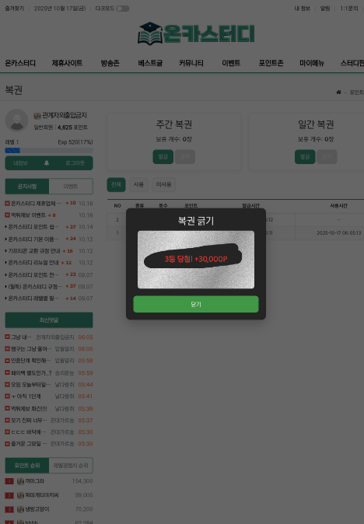The image size is (364, 524).
Task: Open the 커뮤니티 menu
Action: 191,63
